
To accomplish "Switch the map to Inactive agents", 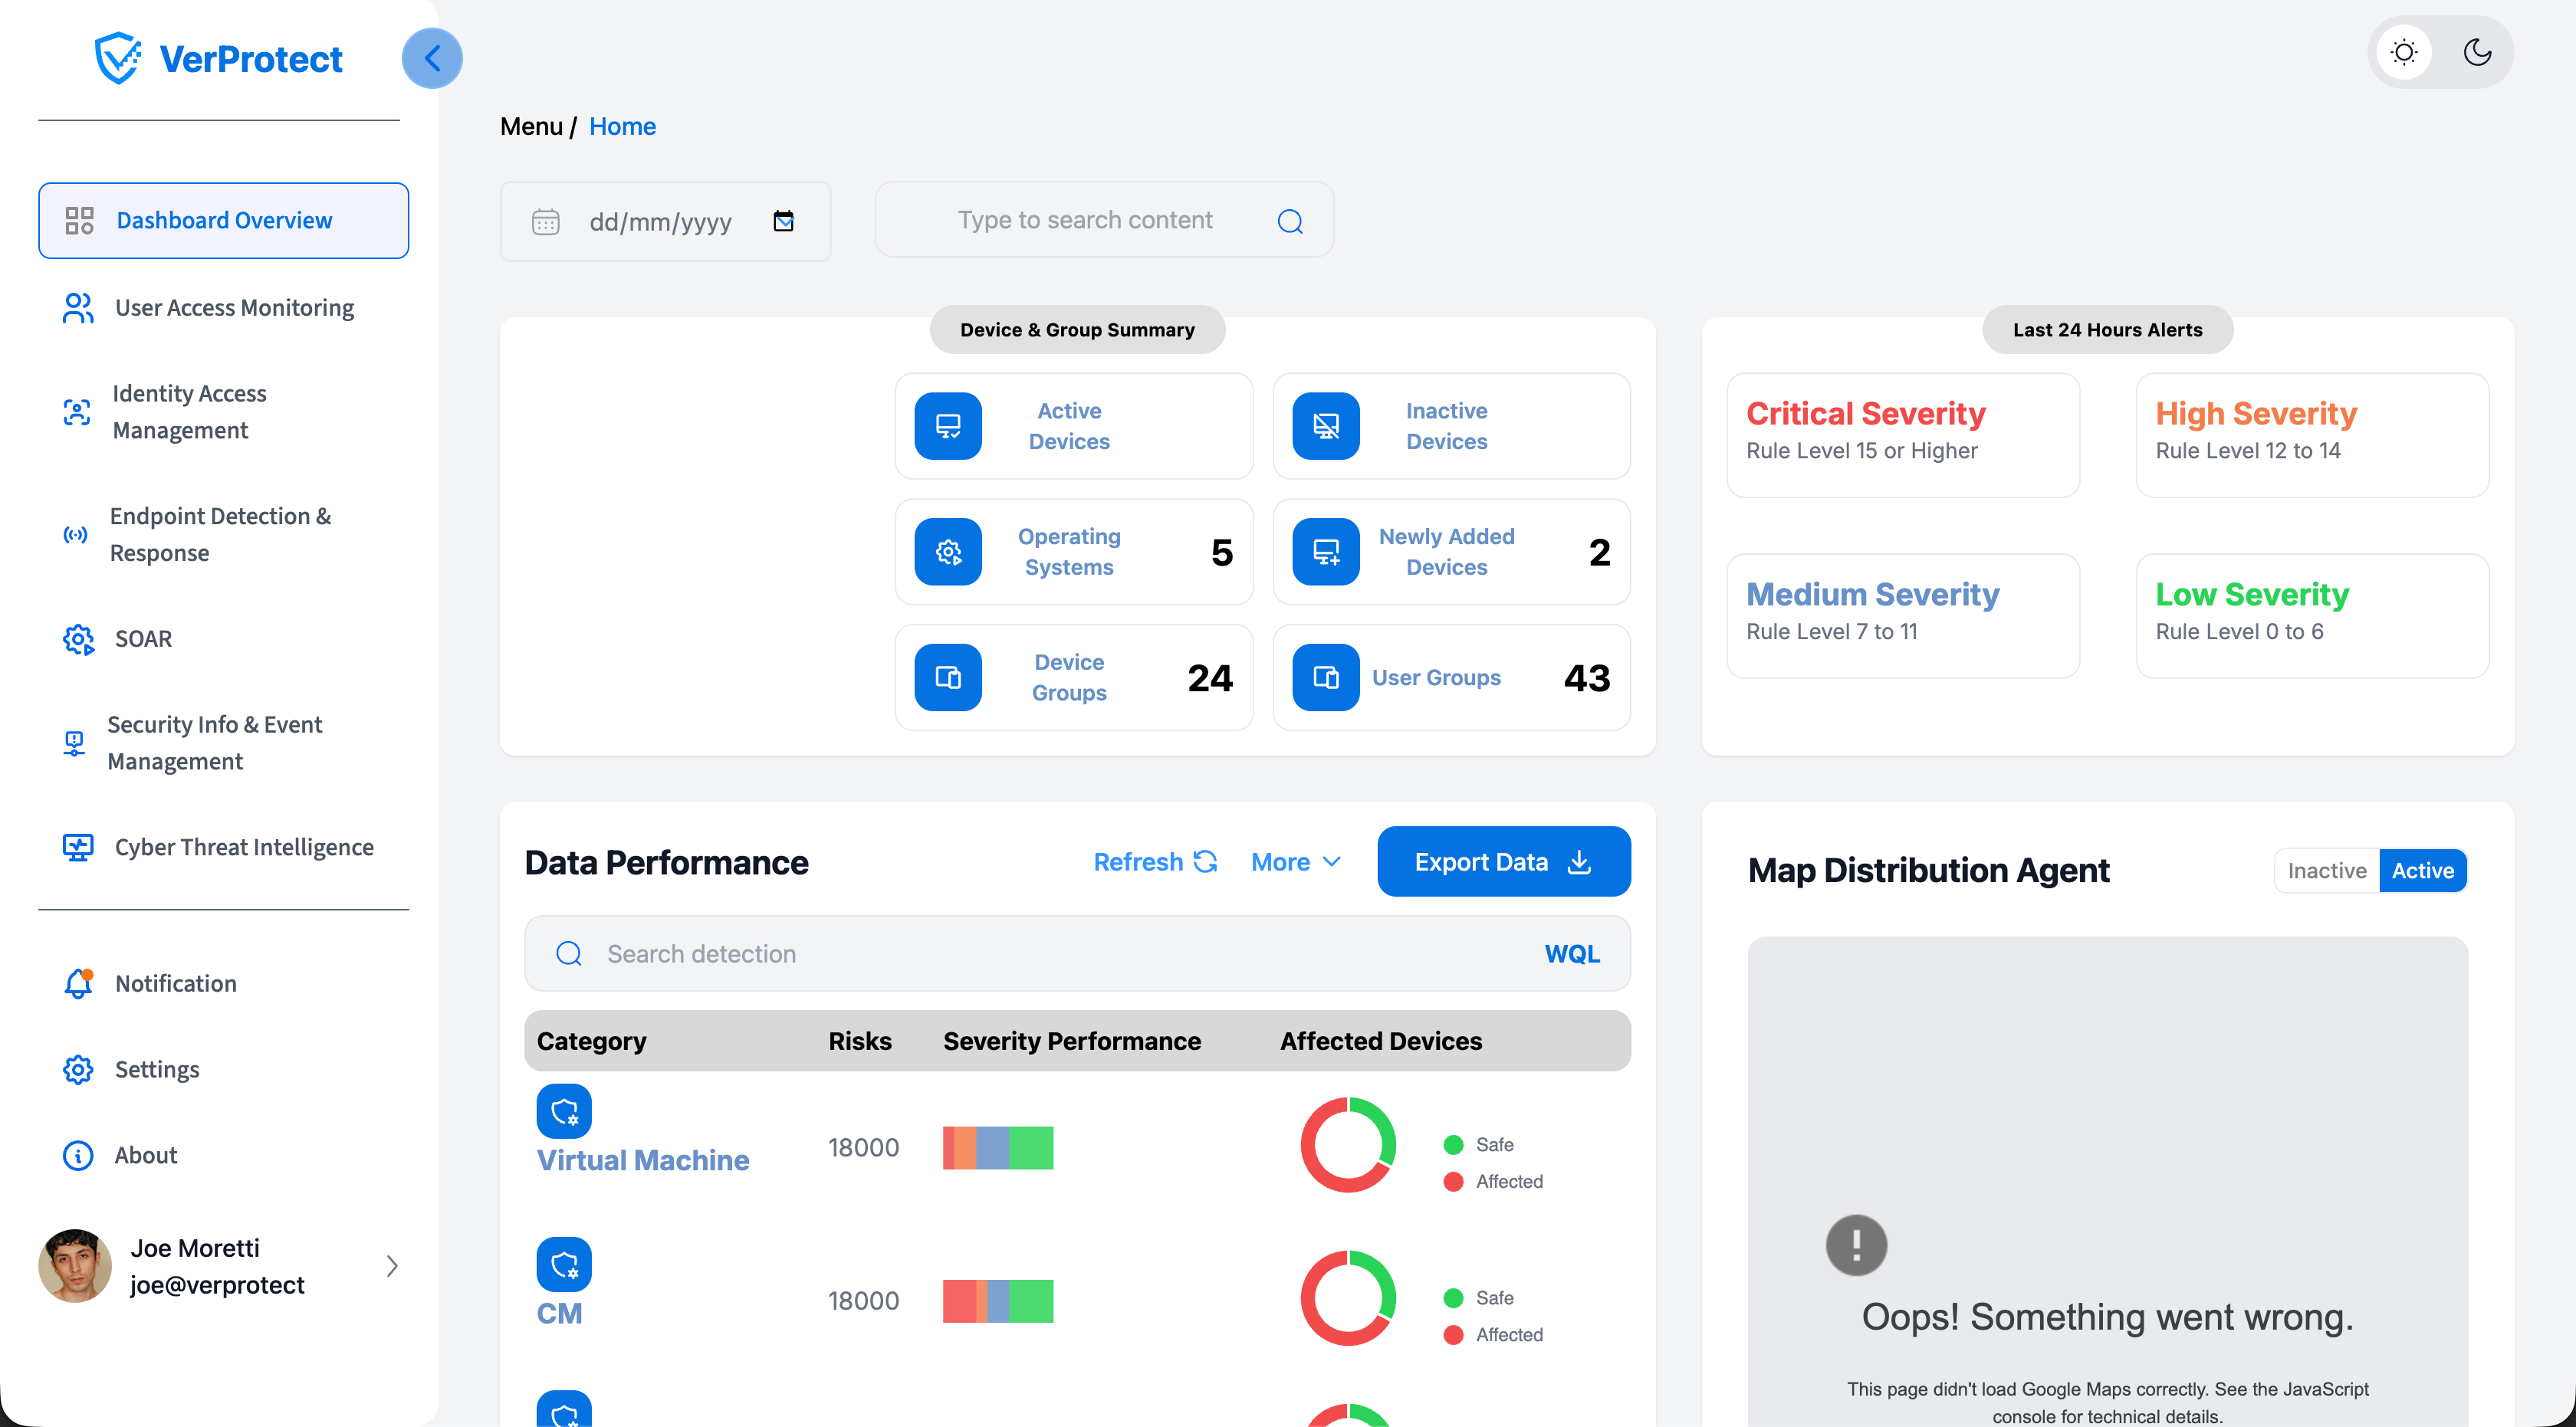I will click(2327, 871).
